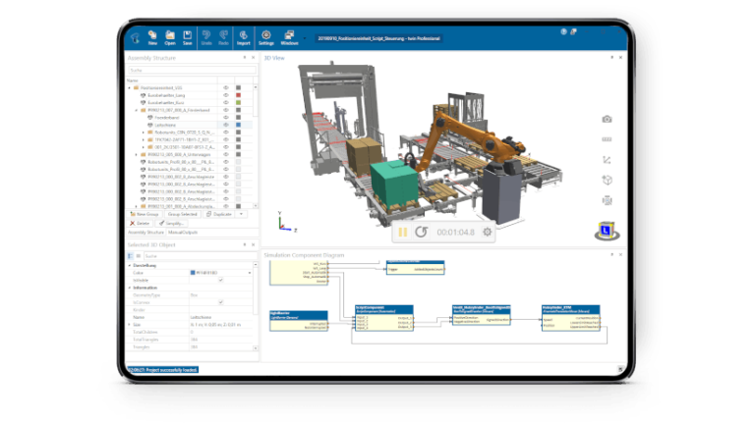
Task: Save the project using Save icon
Action: 188,37
